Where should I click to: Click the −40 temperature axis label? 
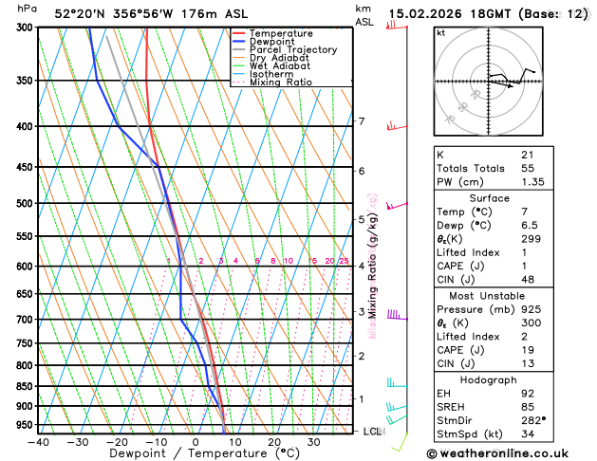pos(39,442)
